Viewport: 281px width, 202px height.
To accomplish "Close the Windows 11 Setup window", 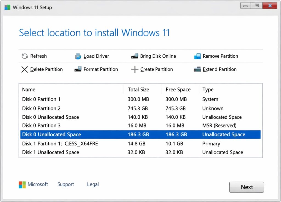I will click(x=270, y=5).
